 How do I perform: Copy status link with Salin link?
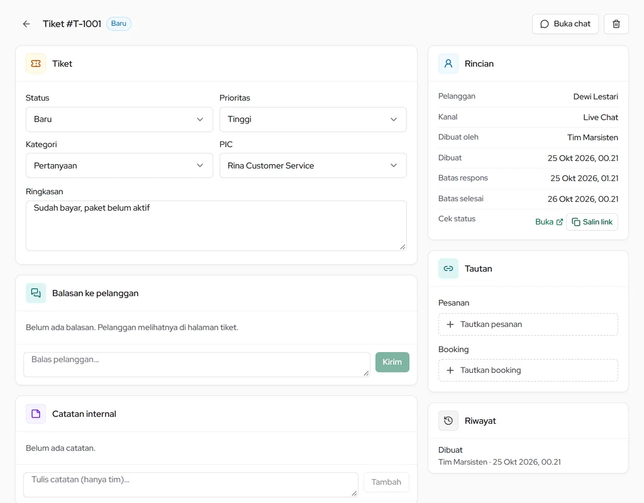(x=592, y=222)
